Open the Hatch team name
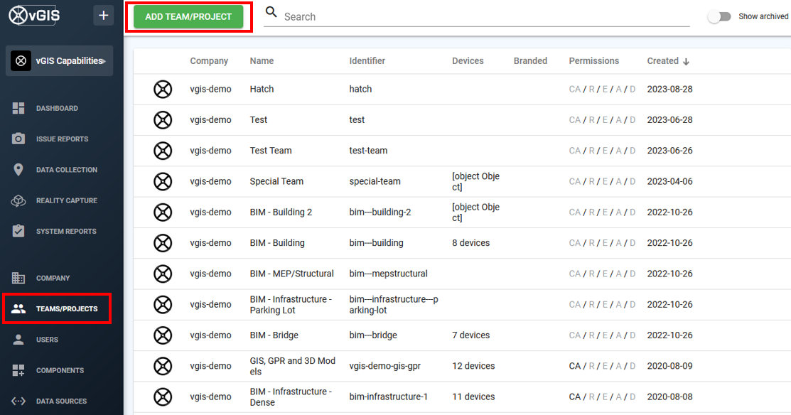This screenshot has width=791, height=415. click(262, 90)
